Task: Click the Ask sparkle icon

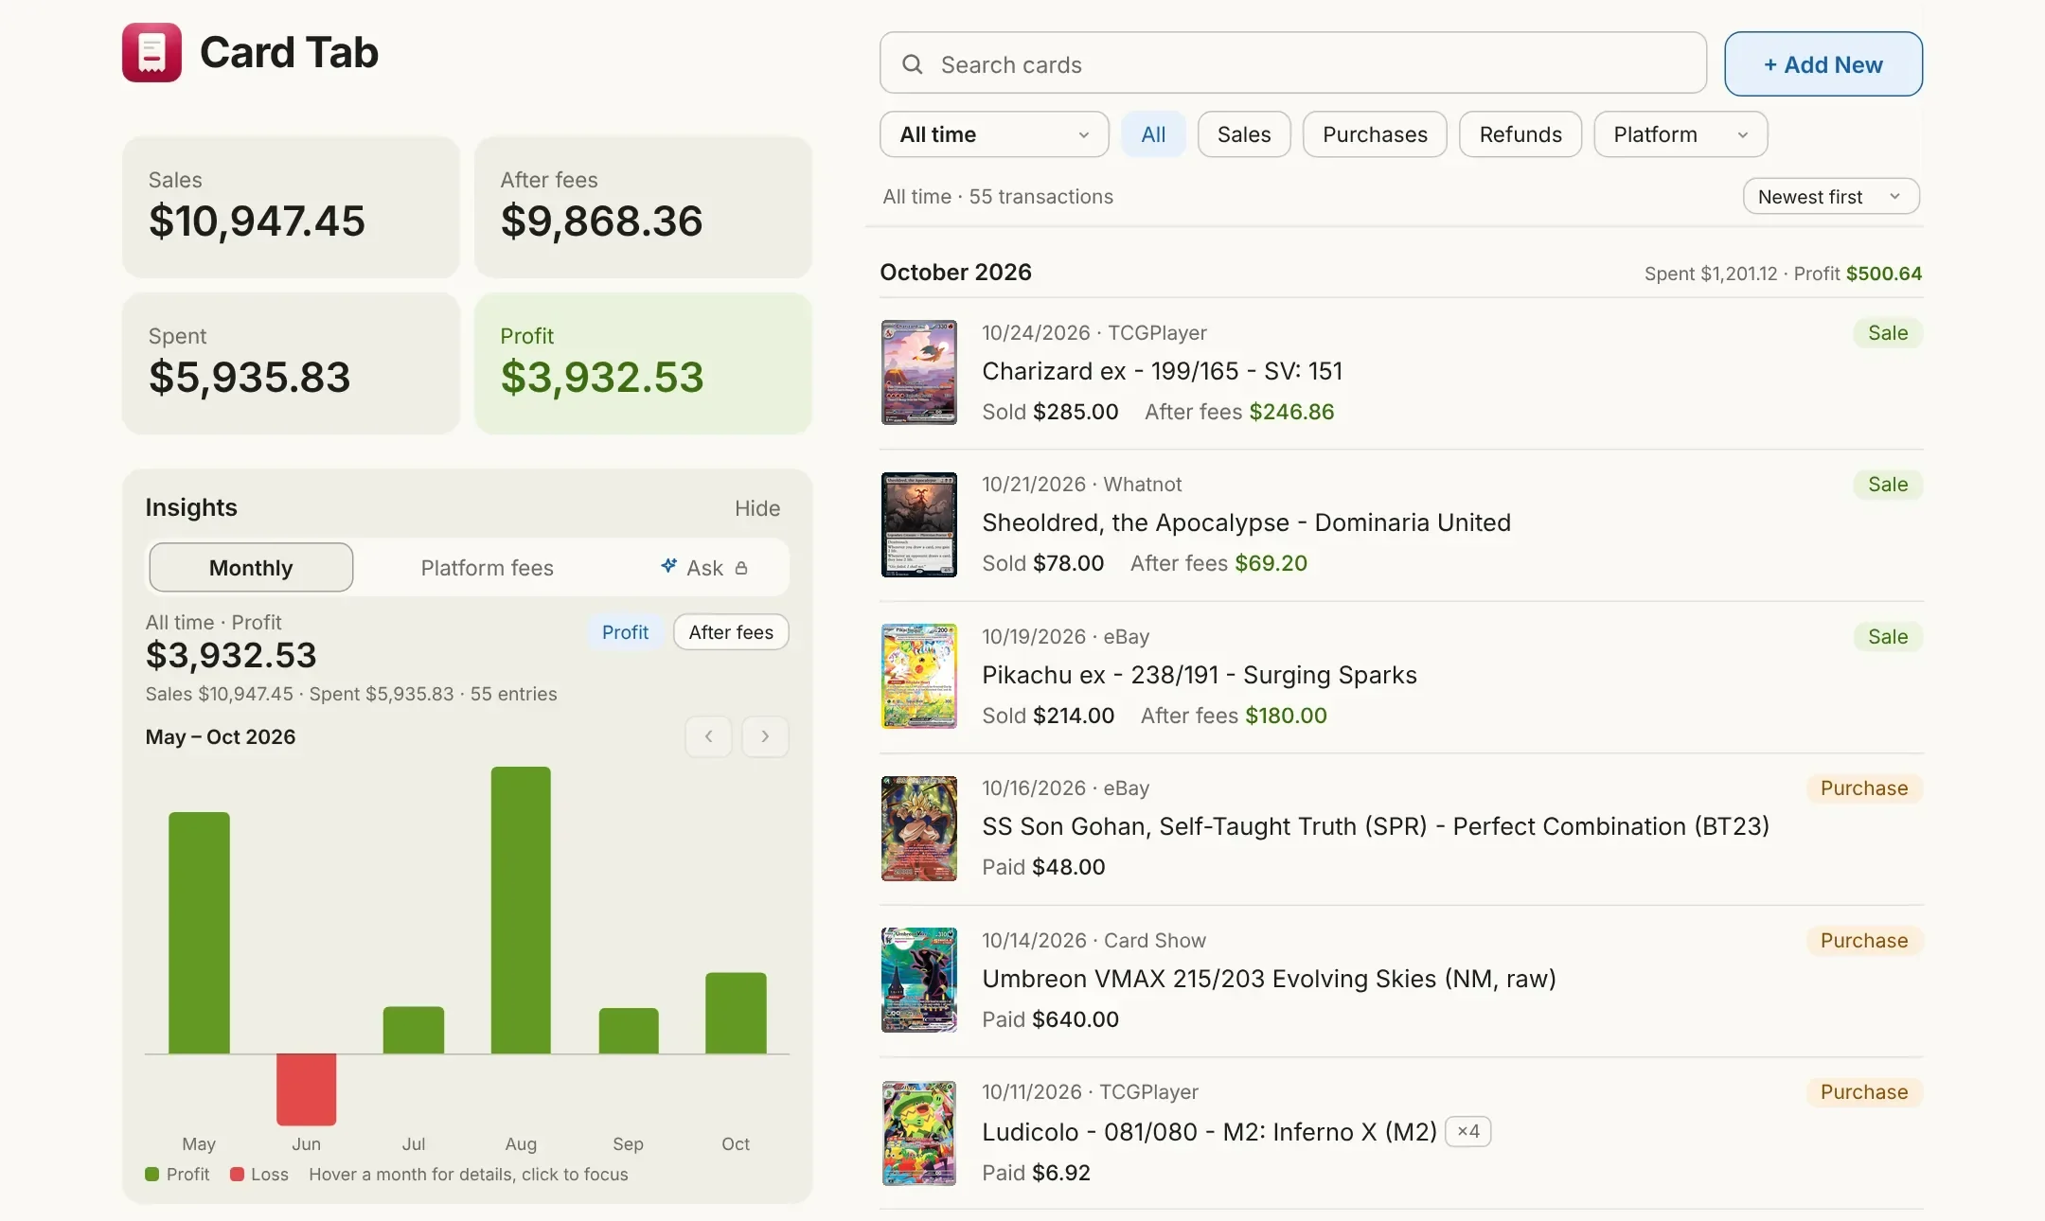Action: coord(668,566)
